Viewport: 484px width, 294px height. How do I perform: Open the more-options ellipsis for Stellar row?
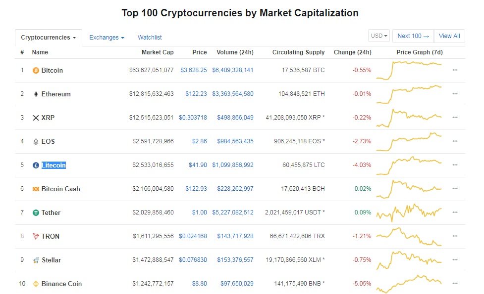[455, 260]
